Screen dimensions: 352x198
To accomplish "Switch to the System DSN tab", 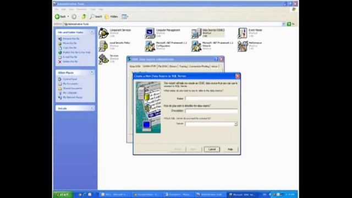I will [149, 66].
